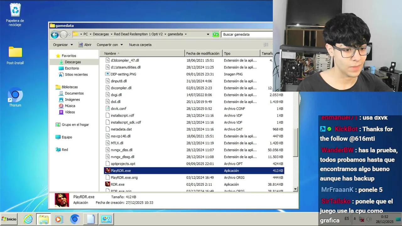Open the recent pages dropdown arrow
The height and width of the screenshot is (226, 402).
pos(69,35)
